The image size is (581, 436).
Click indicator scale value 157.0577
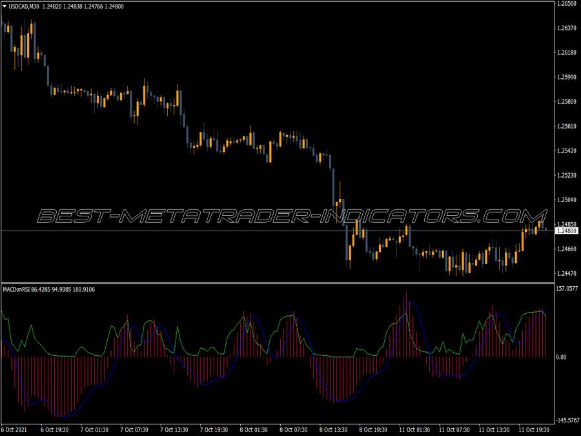point(567,289)
